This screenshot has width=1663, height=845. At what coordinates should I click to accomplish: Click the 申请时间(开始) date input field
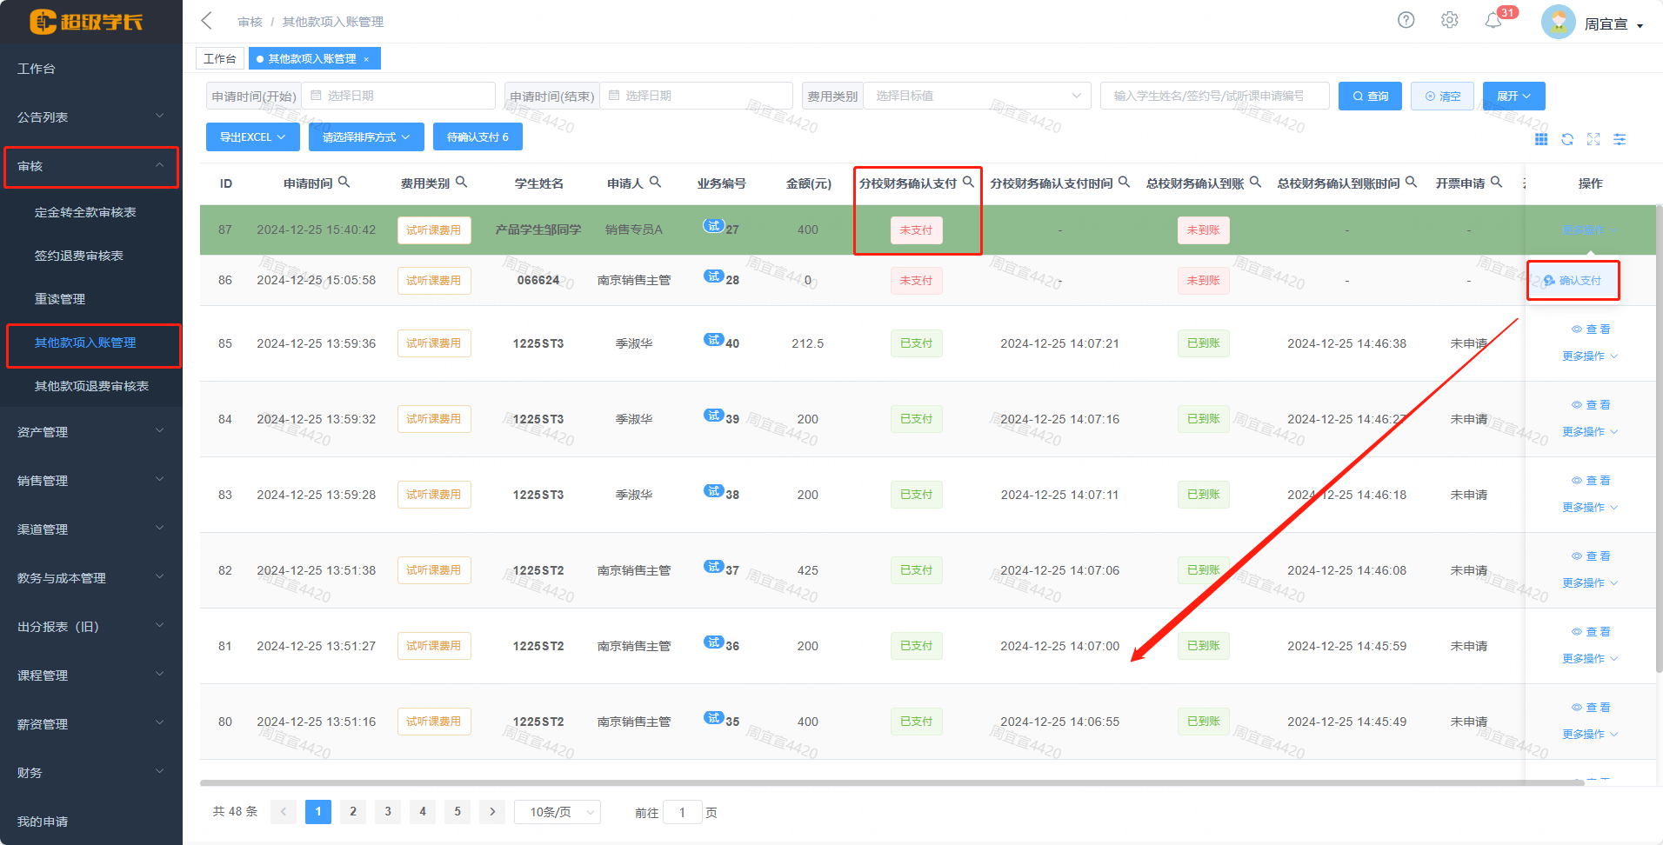400,96
